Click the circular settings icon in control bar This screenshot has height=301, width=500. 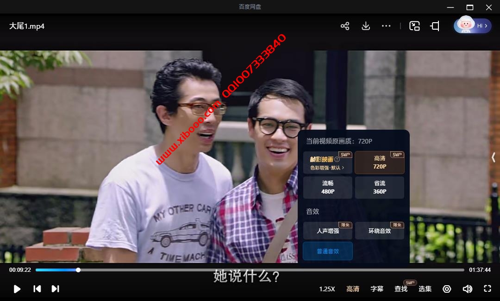[447, 289]
